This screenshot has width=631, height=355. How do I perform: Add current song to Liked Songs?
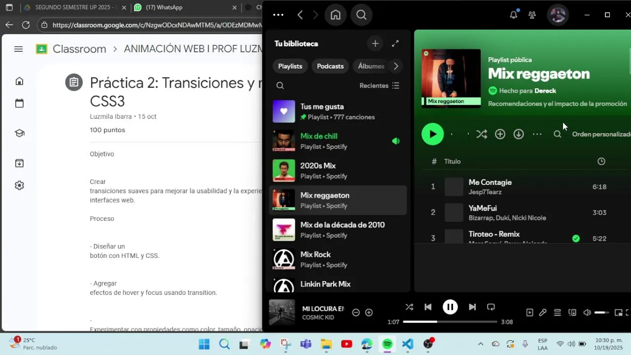coord(369,313)
